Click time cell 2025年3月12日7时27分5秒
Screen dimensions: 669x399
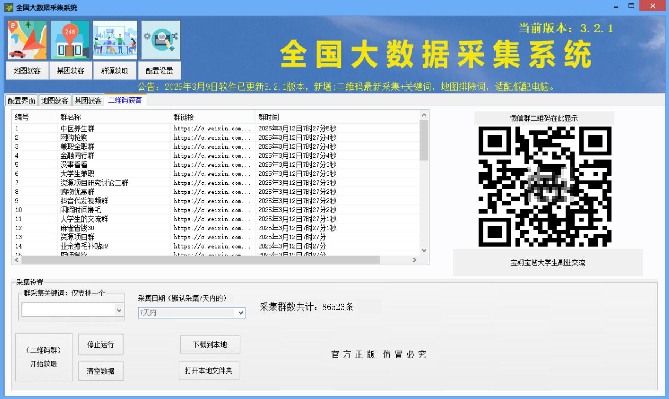[297, 128]
